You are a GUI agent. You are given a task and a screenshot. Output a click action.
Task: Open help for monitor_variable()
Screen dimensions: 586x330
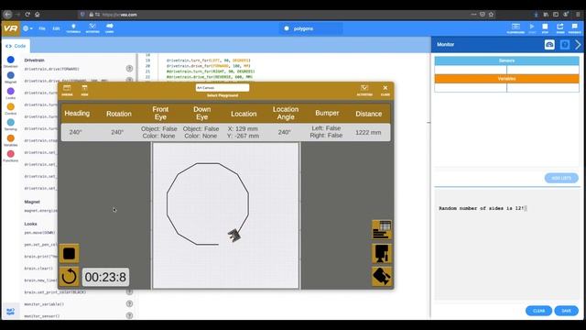(129, 303)
